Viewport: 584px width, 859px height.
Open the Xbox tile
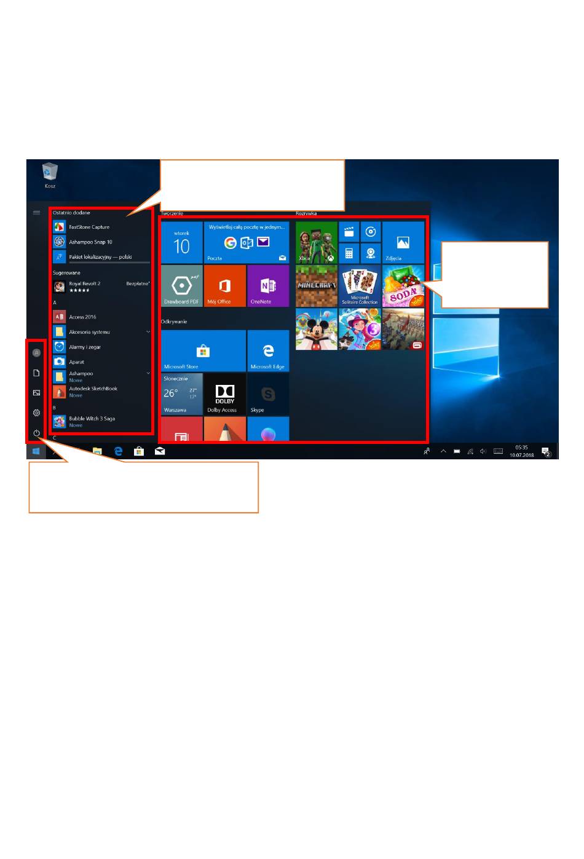pyautogui.click(x=317, y=242)
